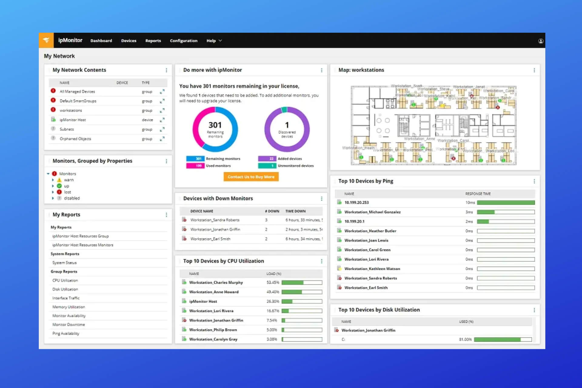The width and height of the screenshot is (582, 388).
Task: Open the Ping Availability report
Action: (x=66, y=333)
